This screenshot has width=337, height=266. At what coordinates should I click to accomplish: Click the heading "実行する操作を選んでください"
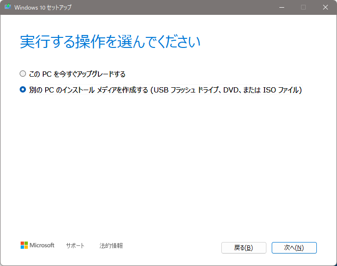[110, 42]
